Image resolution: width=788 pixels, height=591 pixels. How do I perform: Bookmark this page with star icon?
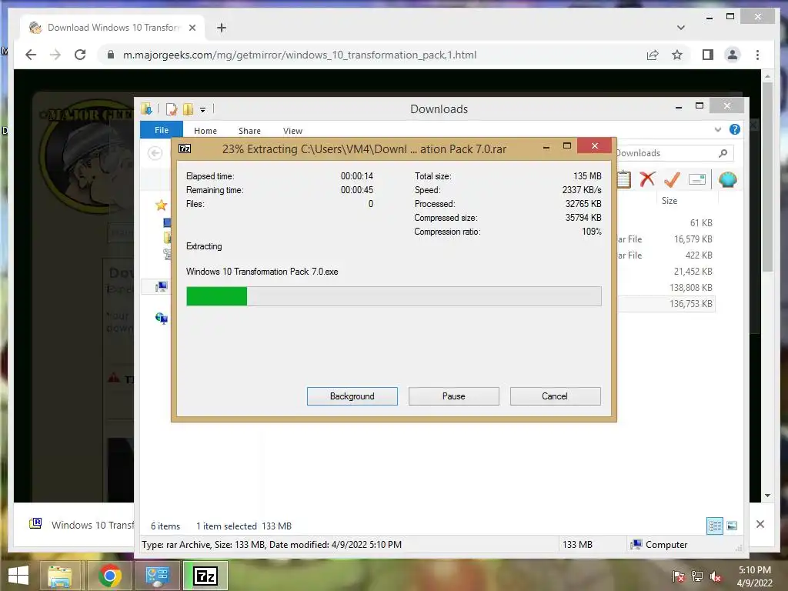(677, 55)
